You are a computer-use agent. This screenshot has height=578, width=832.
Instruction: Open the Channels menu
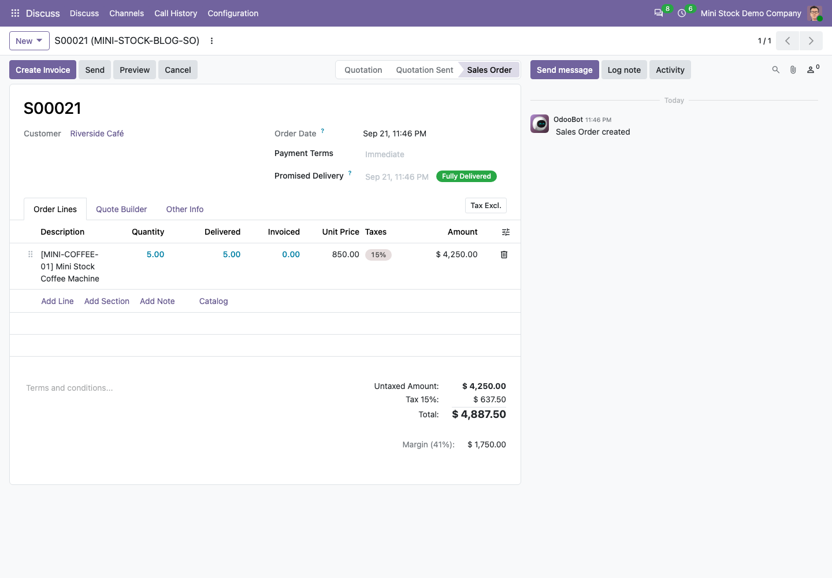127,13
